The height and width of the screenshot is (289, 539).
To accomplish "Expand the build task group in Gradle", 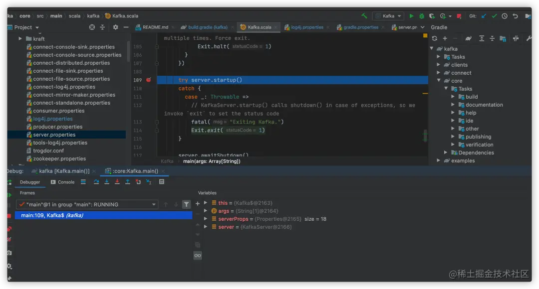I will [x=453, y=97].
